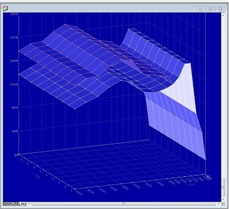Click the vertical scrollbar thumb
Screen dimensions: 229x209
coord(223,187)
